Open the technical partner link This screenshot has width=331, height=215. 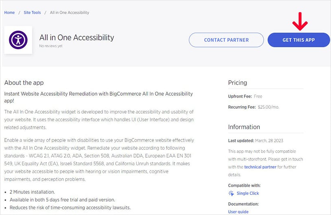pyautogui.click(x=260, y=167)
